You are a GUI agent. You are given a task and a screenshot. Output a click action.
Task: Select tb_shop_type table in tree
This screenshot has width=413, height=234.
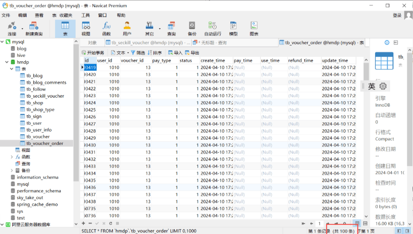pos(40,110)
